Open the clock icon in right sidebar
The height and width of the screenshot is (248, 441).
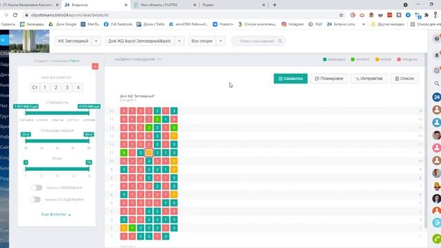click(x=436, y=70)
